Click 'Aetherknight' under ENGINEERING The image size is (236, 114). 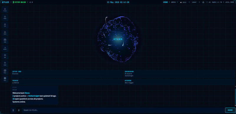(x=129, y=76)
